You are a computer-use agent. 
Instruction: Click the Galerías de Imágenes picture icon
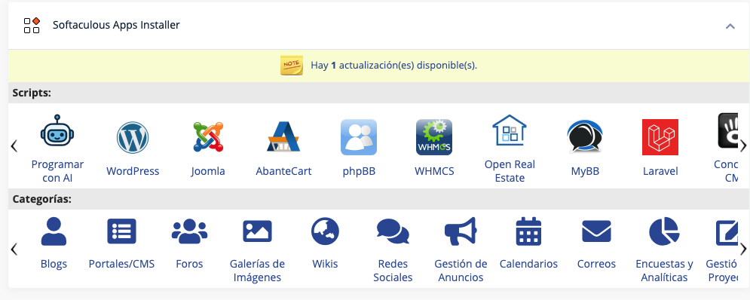[257, 231]
